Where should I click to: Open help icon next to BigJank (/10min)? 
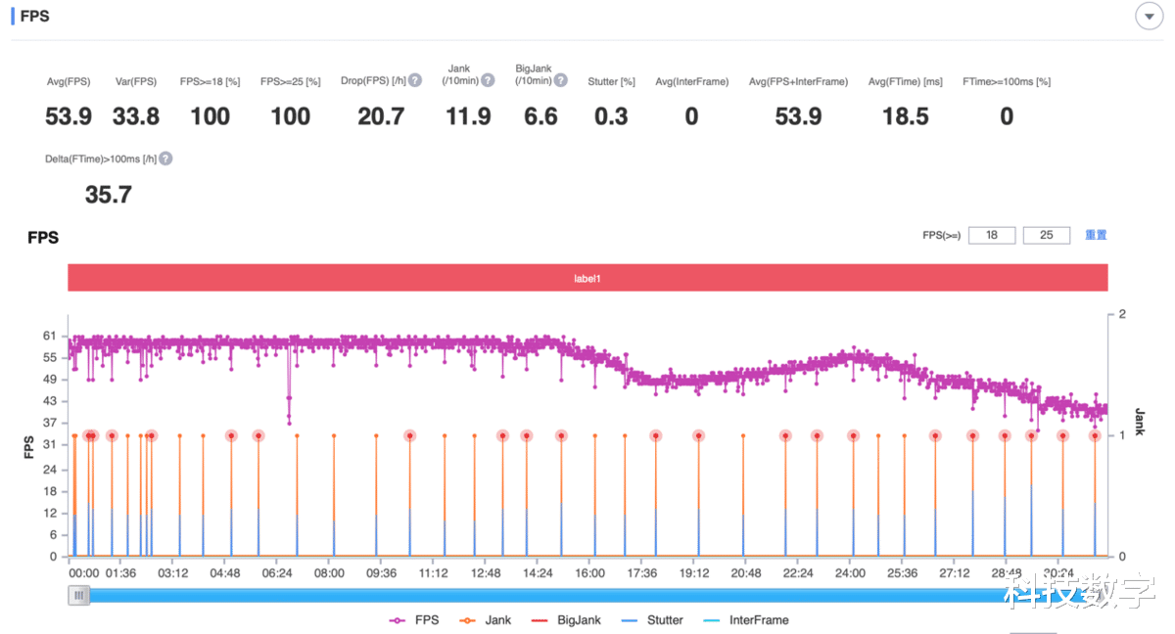(563, 81)
